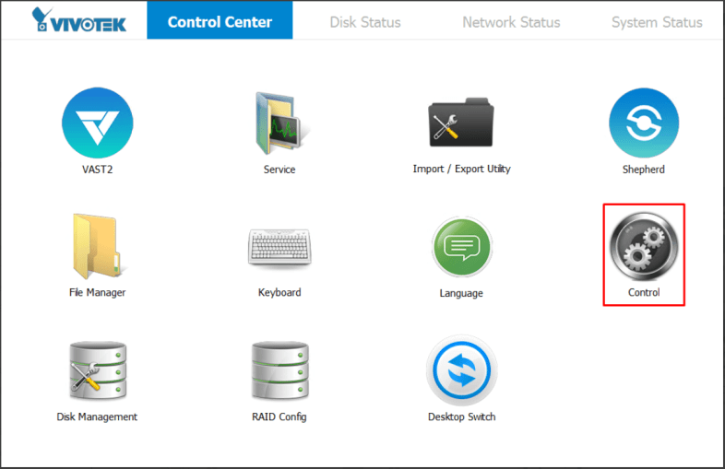This screenshot has height=469, width=725.
Task: Click the "Desktop Switch" text label
Action: (461, 417)
